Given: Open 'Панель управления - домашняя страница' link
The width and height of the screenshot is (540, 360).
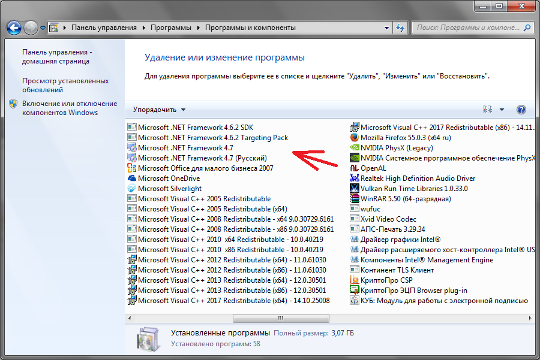Looking at the screenshot, I should (x=57, y=56).
